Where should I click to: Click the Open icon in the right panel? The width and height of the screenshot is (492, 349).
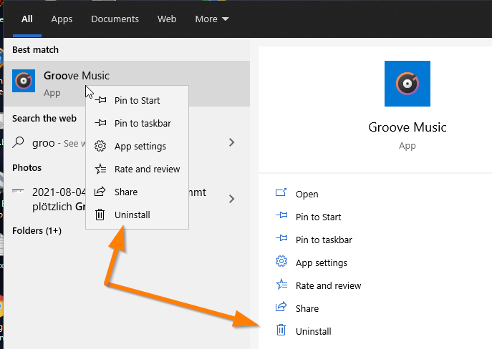[281, 194]
